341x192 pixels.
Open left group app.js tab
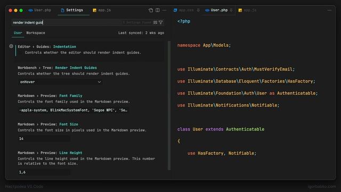point(102,10)
